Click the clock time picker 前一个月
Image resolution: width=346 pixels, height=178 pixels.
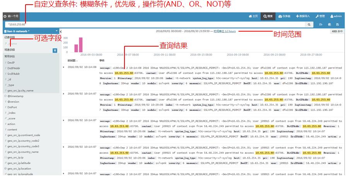tap(11, 17)
